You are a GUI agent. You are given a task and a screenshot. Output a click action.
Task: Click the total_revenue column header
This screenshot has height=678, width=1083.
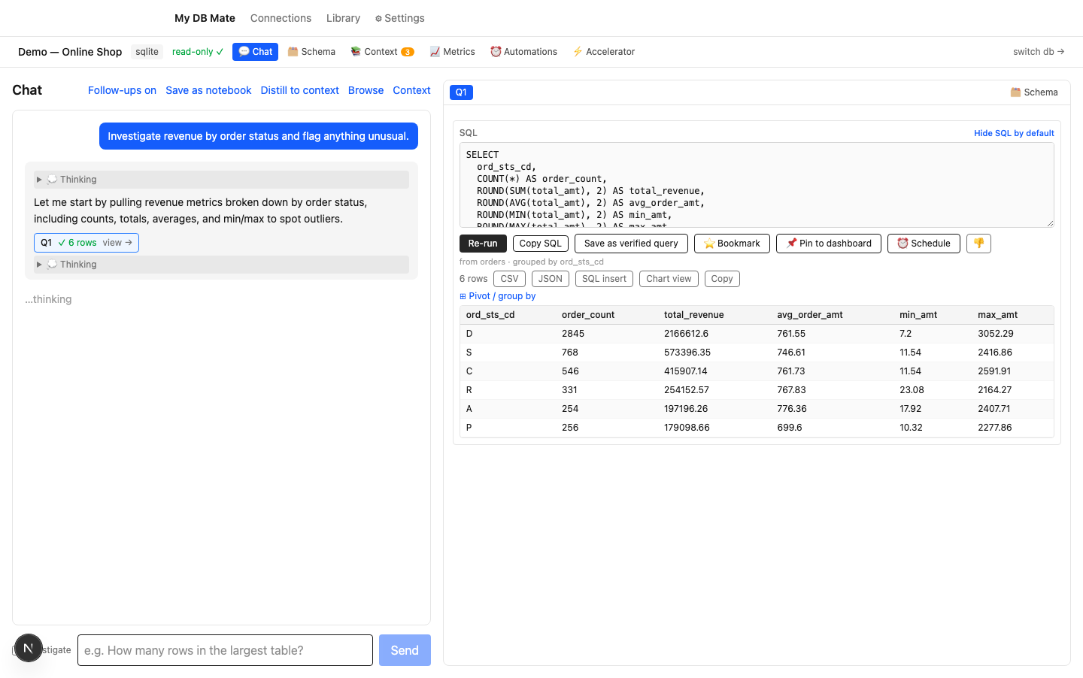(693, 315)
